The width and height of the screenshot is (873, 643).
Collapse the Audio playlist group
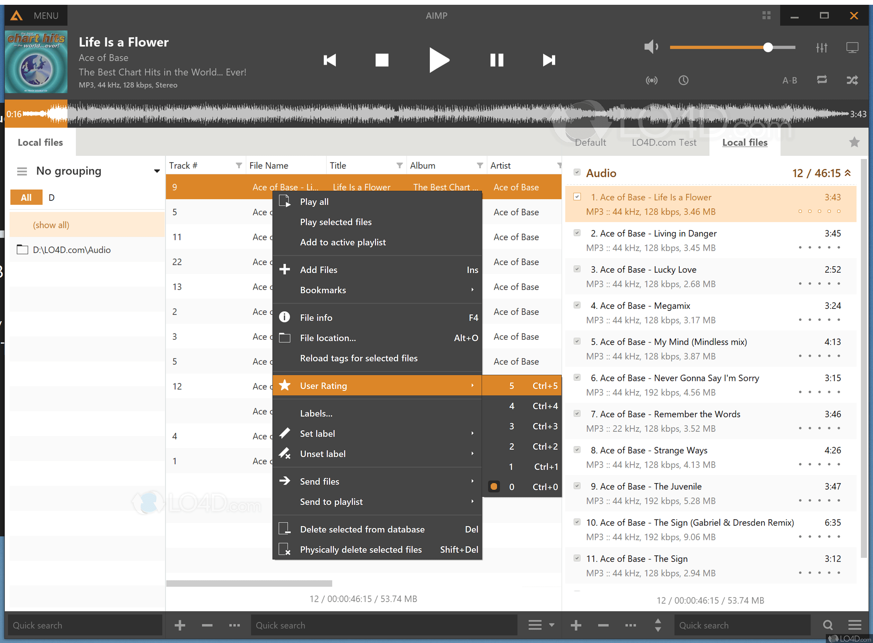[848, 173]
